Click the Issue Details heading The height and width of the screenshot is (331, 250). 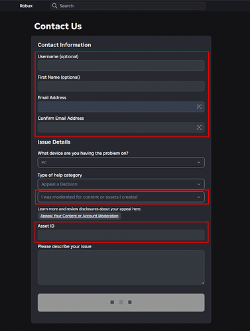(x=54, y=142)
